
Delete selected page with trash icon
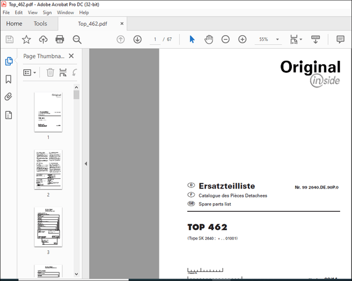click(x=51, y=73)
